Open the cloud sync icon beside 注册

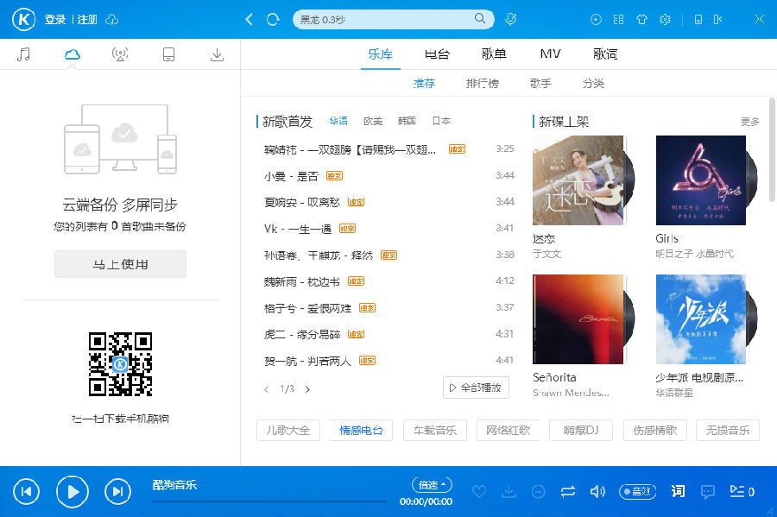[x=112, y=20]
